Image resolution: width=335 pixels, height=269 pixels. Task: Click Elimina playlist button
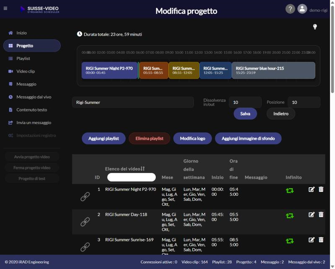point(149,139)
